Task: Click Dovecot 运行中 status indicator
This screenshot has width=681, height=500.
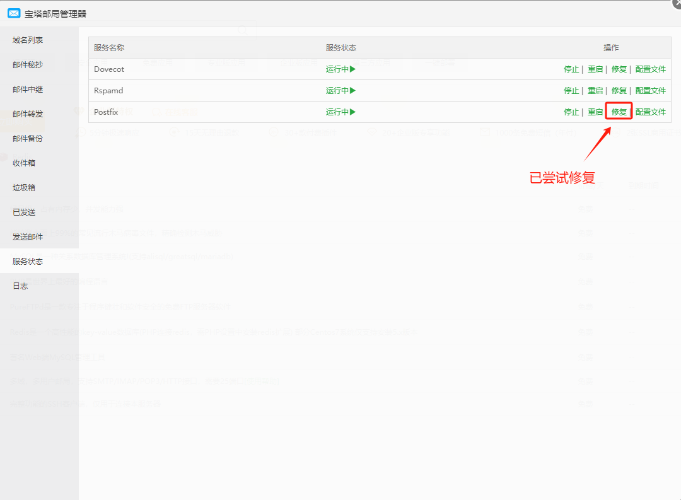Action: tap(340, 69)
